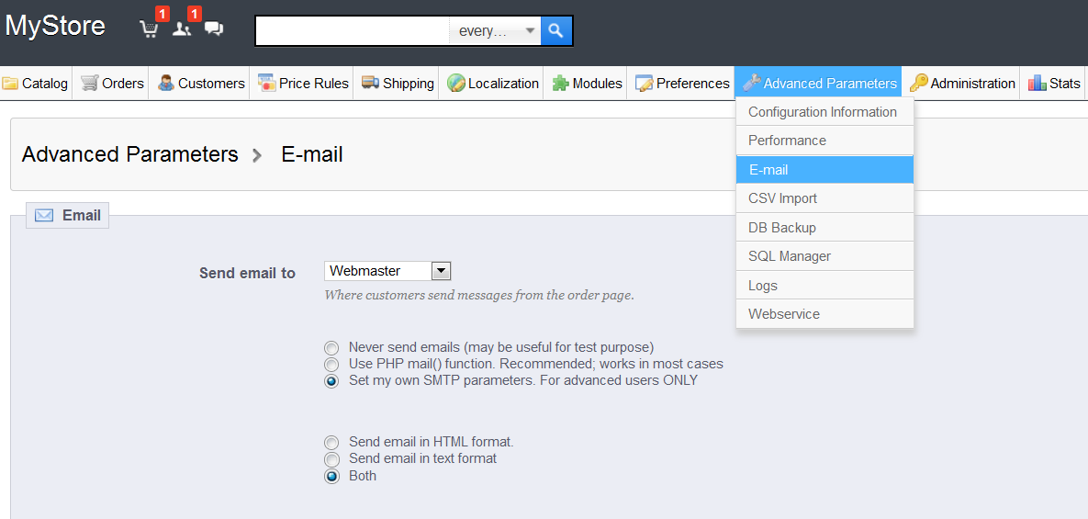Select Use PHP mail() function option

pyautogui.click(x=331, y=365)
